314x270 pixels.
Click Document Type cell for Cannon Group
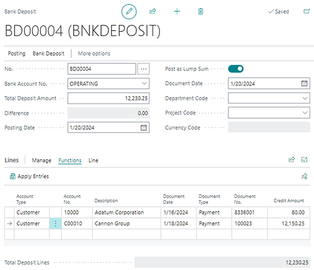click(214, 224)
